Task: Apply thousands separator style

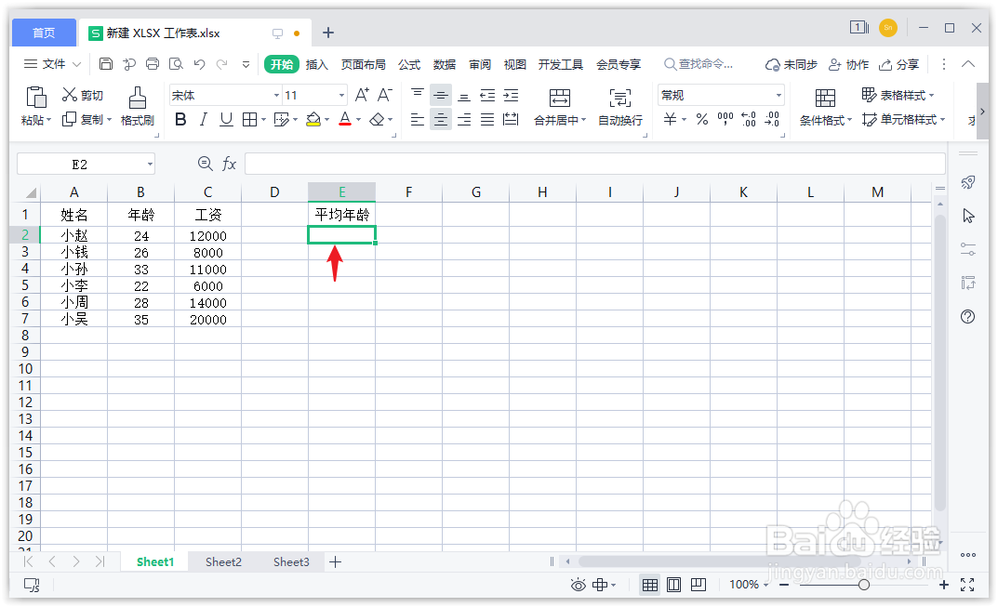Action: point(725,119)
